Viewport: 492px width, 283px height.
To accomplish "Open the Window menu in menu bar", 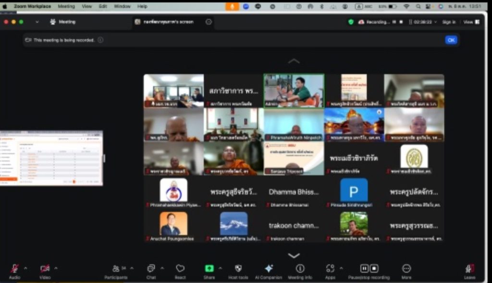I will 122,6.
